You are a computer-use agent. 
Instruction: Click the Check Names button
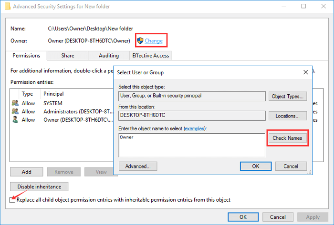click(287, 138)
